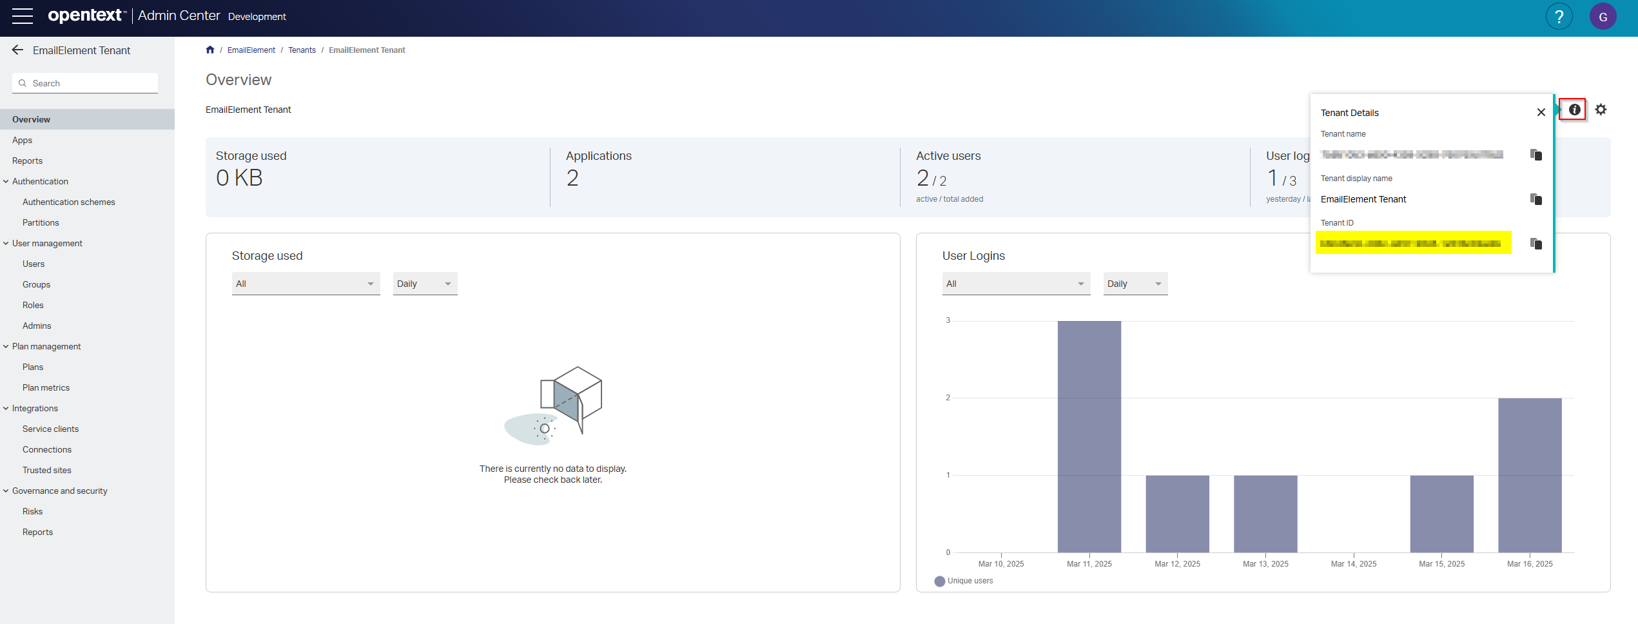Go to Tenants breadcrumb link
The image size is (1638, 624).
302,50
